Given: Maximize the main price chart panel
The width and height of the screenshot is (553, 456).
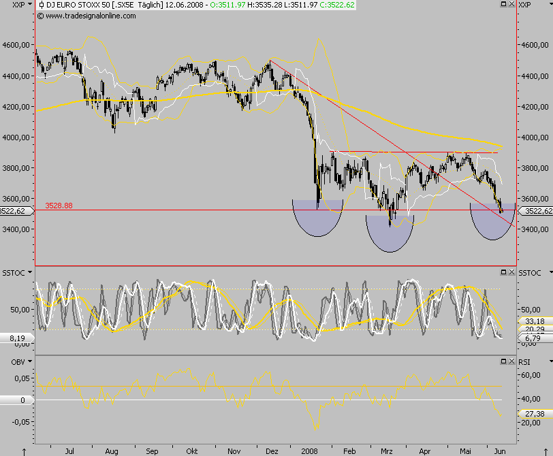Looking at the screenshot, I should coord(504,4).
